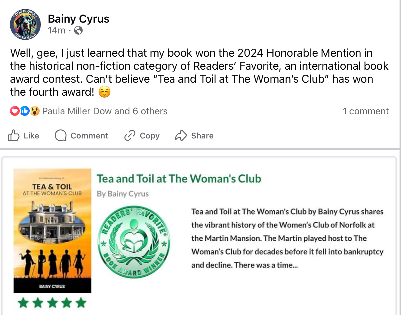Click the speech bubble Comment icon
Viewport: 401px width, 315px height.
click(61, 135)
